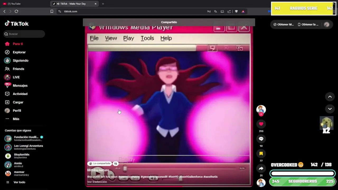Focus the Buscar search field
The image size is (338, 190).
pyautogui.click(x=24, y=34)
